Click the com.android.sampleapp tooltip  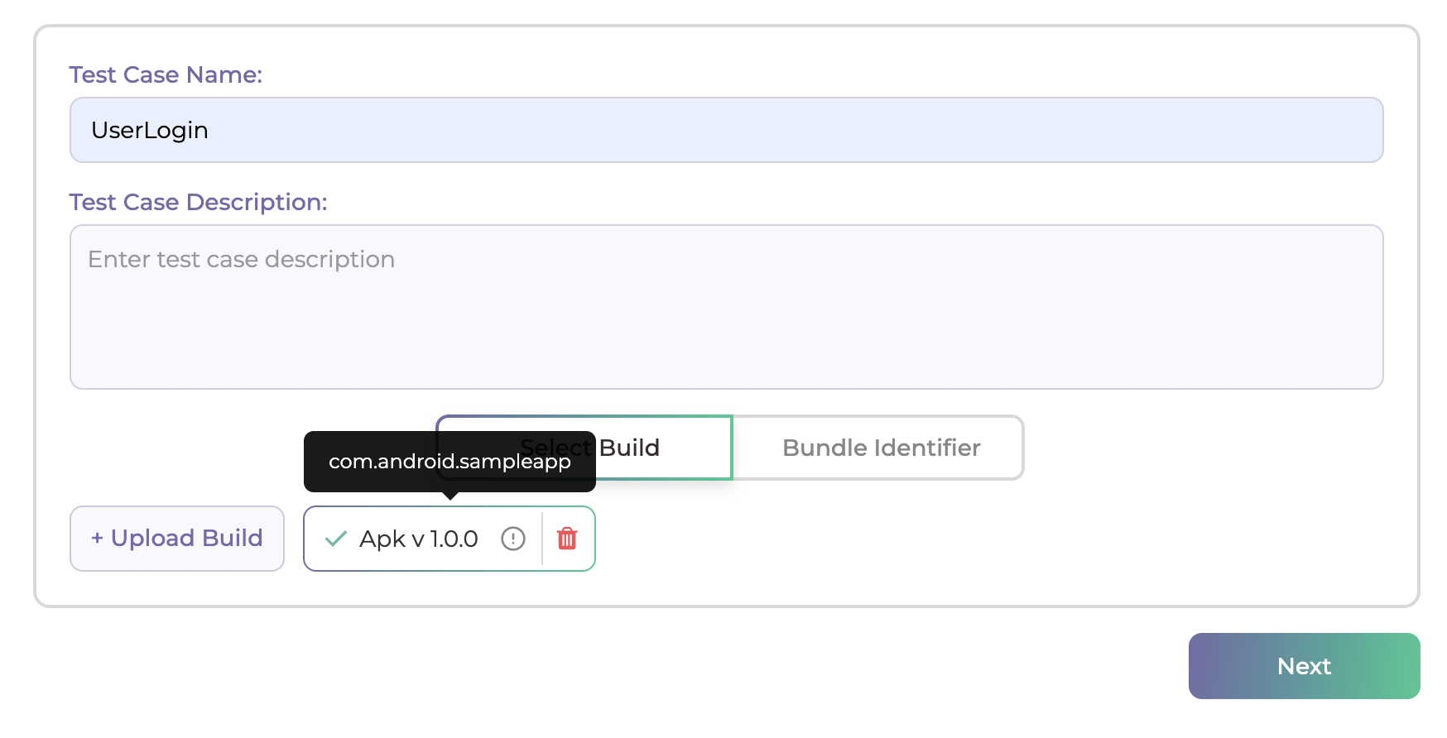point(449,461)
